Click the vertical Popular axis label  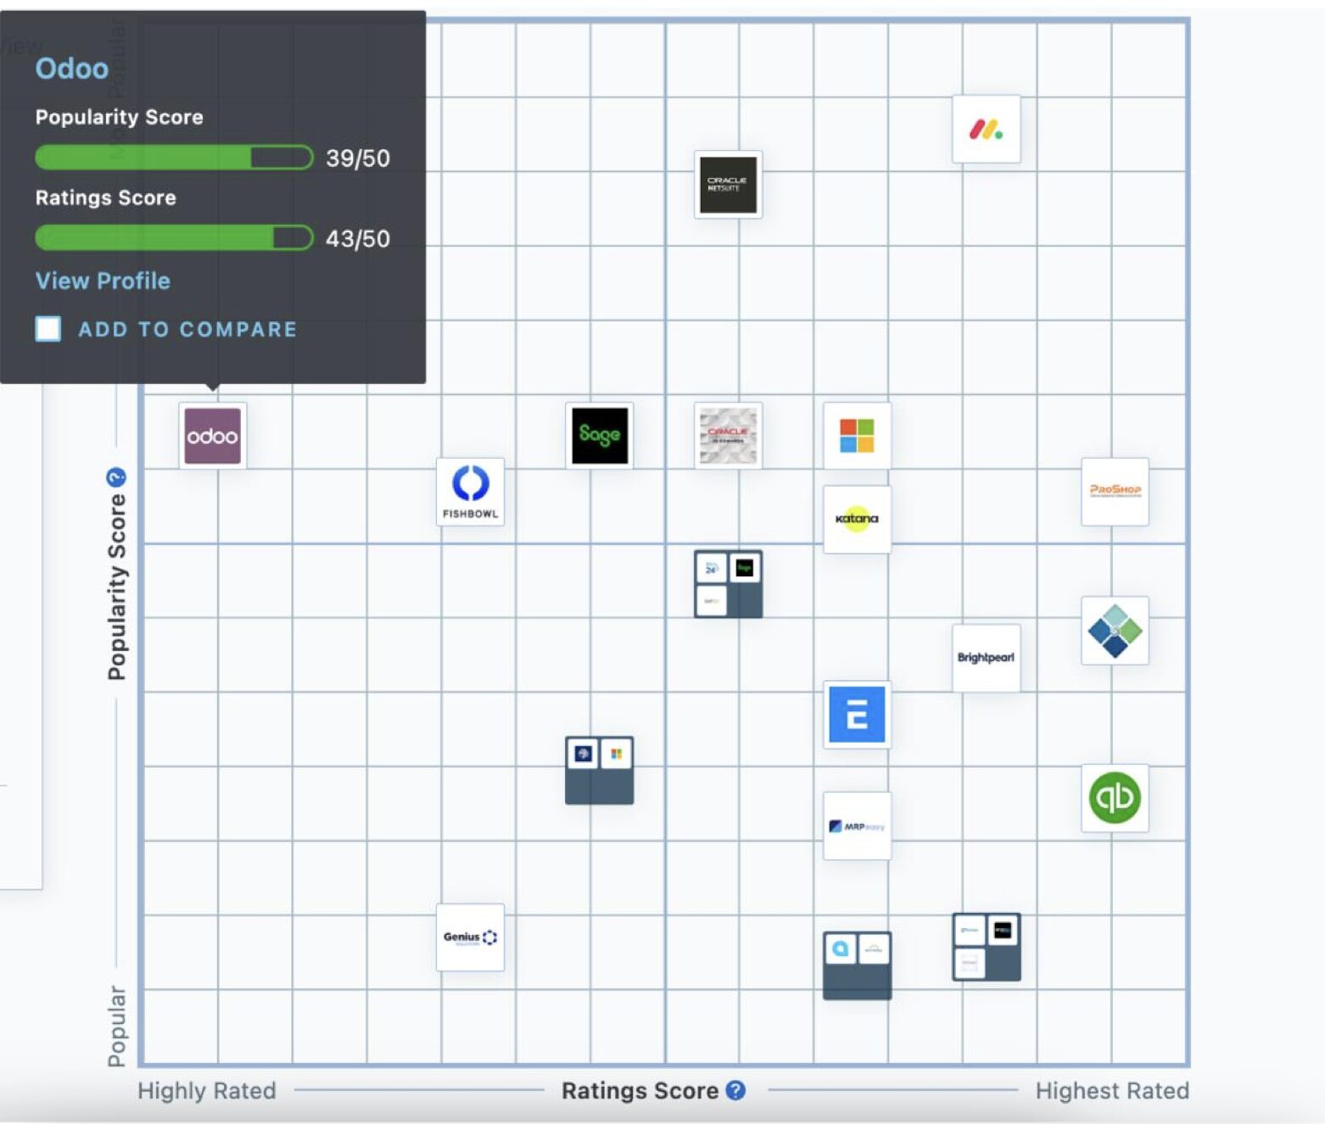[116, 1027]
